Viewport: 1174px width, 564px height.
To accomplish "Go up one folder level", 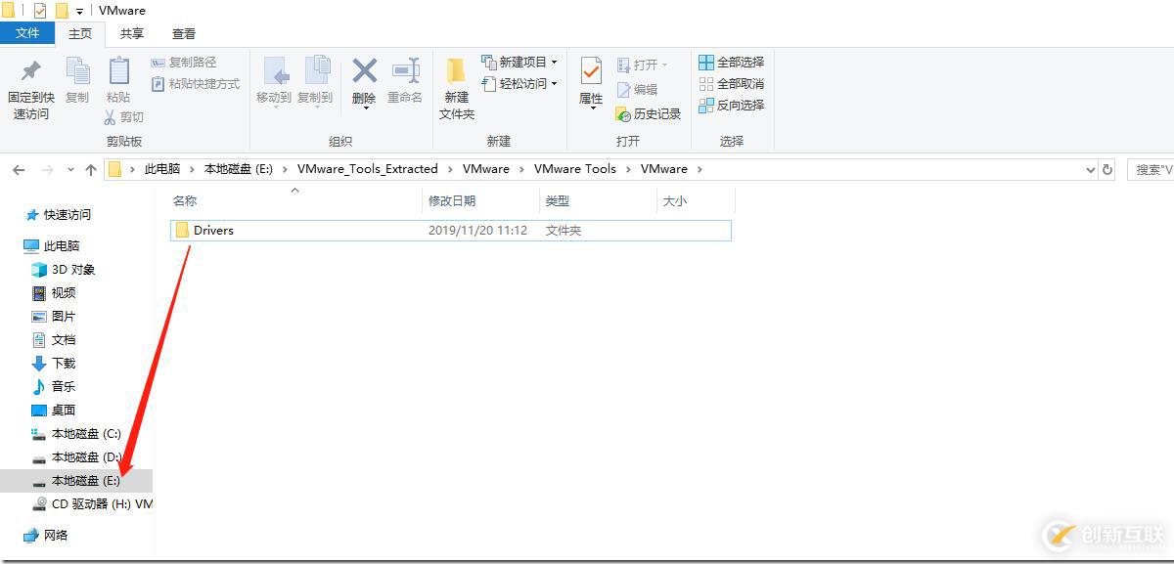I will point(91,169).
